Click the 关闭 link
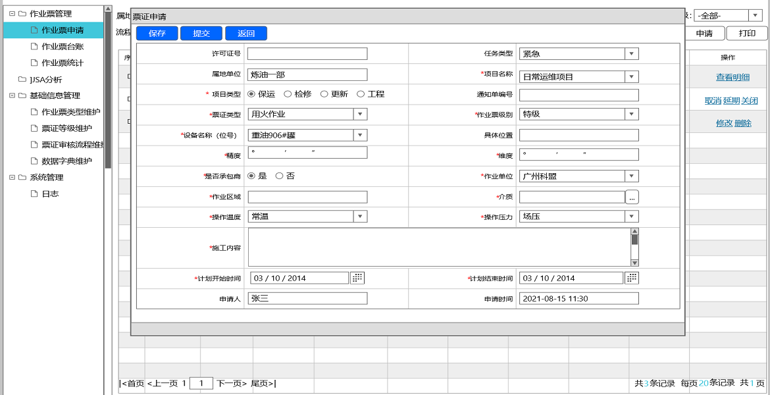Image resolution: width=770 pixels, height=395 pixels. [x=750, y=101]
